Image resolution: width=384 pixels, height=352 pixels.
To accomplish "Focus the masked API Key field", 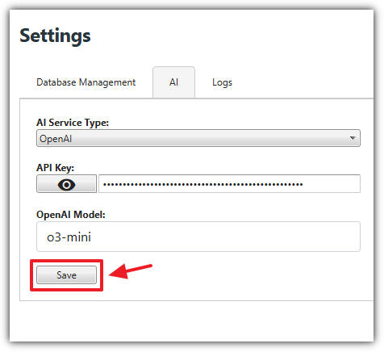I will click(x=229, y=184).
